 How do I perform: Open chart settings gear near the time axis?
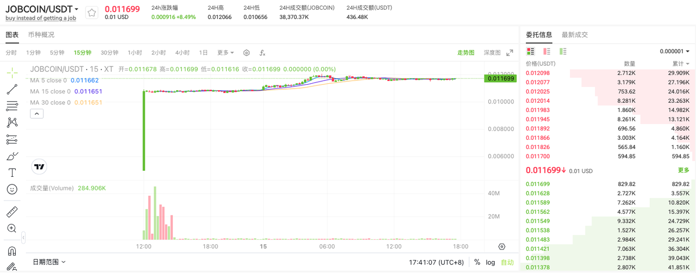501,246
